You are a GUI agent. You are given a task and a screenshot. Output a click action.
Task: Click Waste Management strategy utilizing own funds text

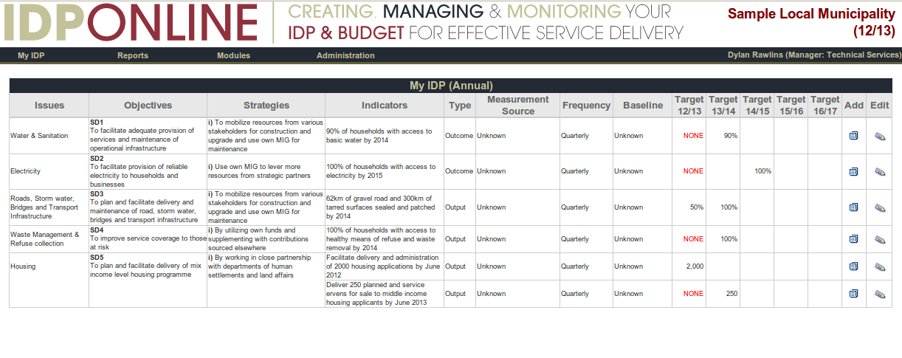coord(258,239)
